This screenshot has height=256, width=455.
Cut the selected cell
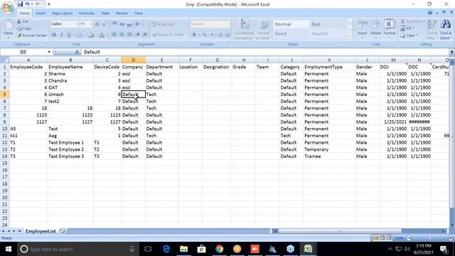(x=23, y=21)
